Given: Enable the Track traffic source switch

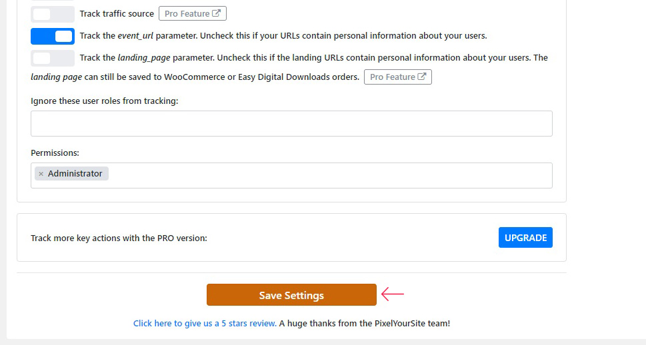Looking at the screenshot, I should pos(52,14).
